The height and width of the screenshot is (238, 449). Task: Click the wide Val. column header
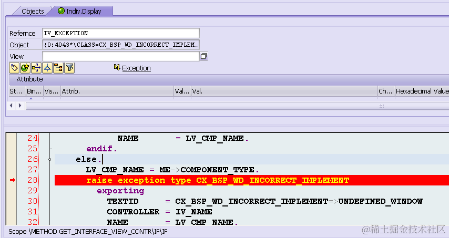284,91
